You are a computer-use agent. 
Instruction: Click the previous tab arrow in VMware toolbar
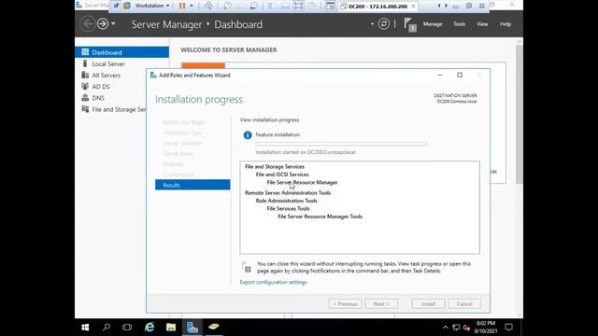coord(439,6)
